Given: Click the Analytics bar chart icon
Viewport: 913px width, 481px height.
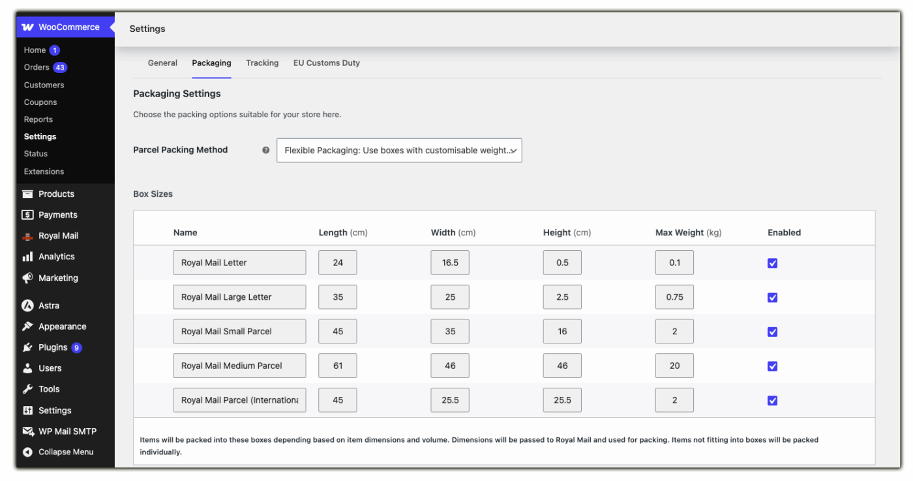Looking at the screenshot, I should [x=27, y=257].
